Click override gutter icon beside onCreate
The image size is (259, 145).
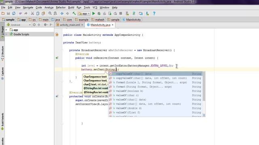tap(57, 96)
